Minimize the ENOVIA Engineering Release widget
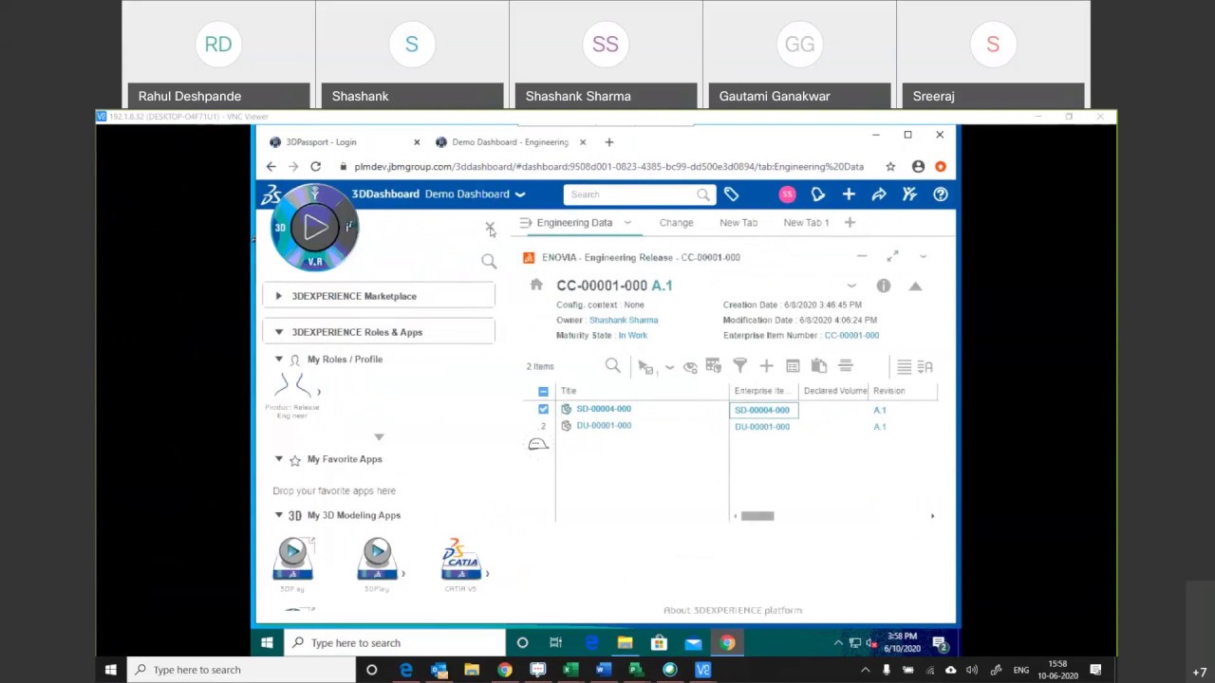Viewport: 1215px width, 683px height. pyautogui.click(x=862, y=256)
